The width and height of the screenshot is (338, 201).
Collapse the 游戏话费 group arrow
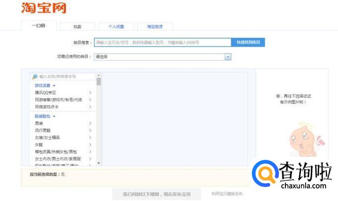point(54,85)
